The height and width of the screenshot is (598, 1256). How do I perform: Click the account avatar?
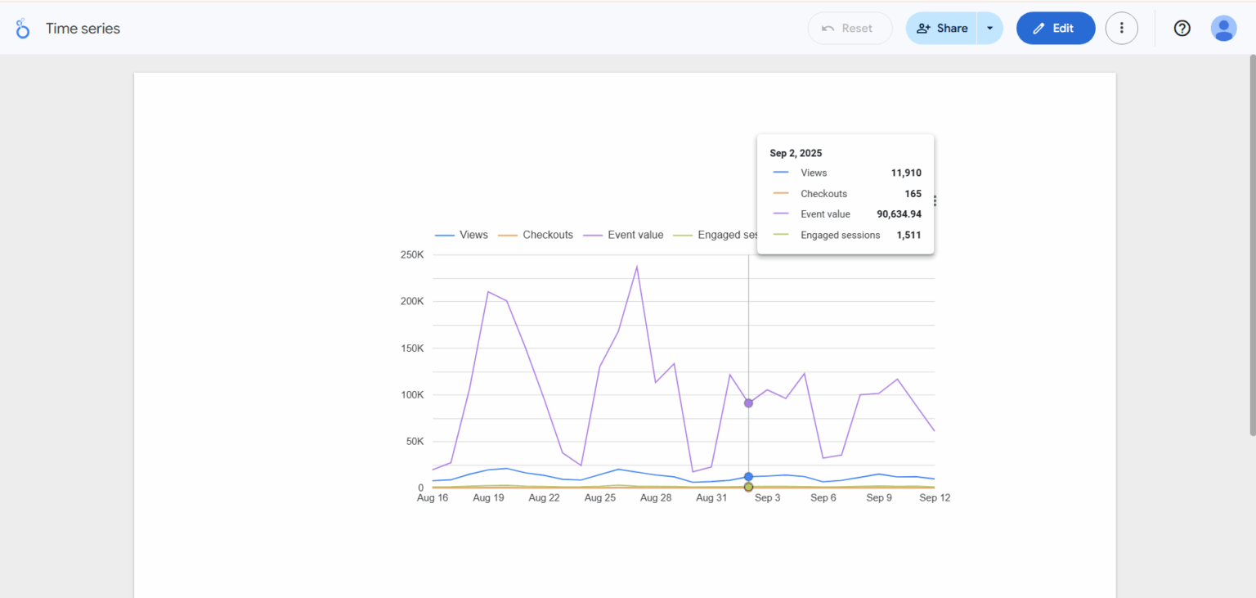pyautogui.click(x=1223, y=28)
